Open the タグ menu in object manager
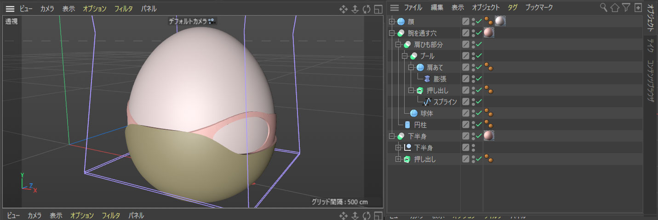Viewport: 658px width, 220px height. 512,7
